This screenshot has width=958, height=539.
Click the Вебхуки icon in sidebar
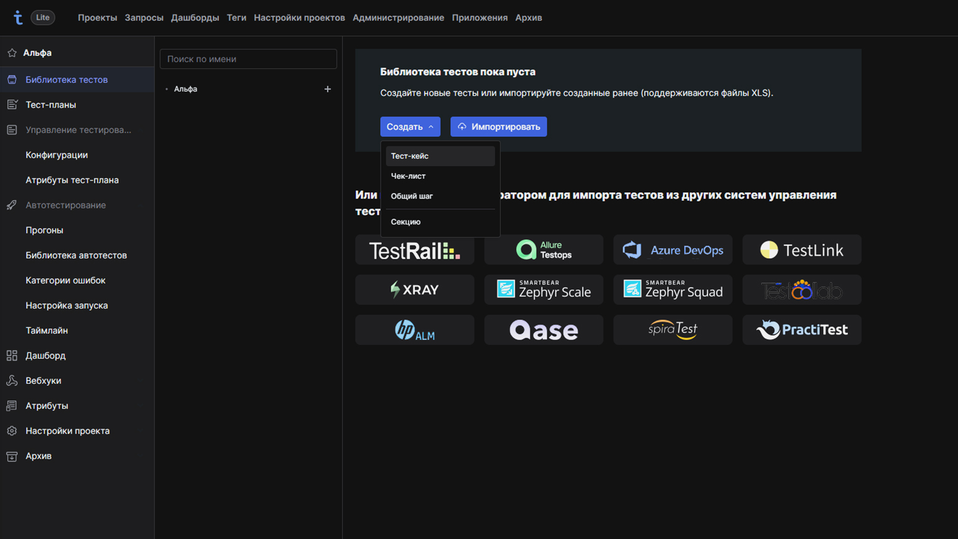tap(12, 380)
